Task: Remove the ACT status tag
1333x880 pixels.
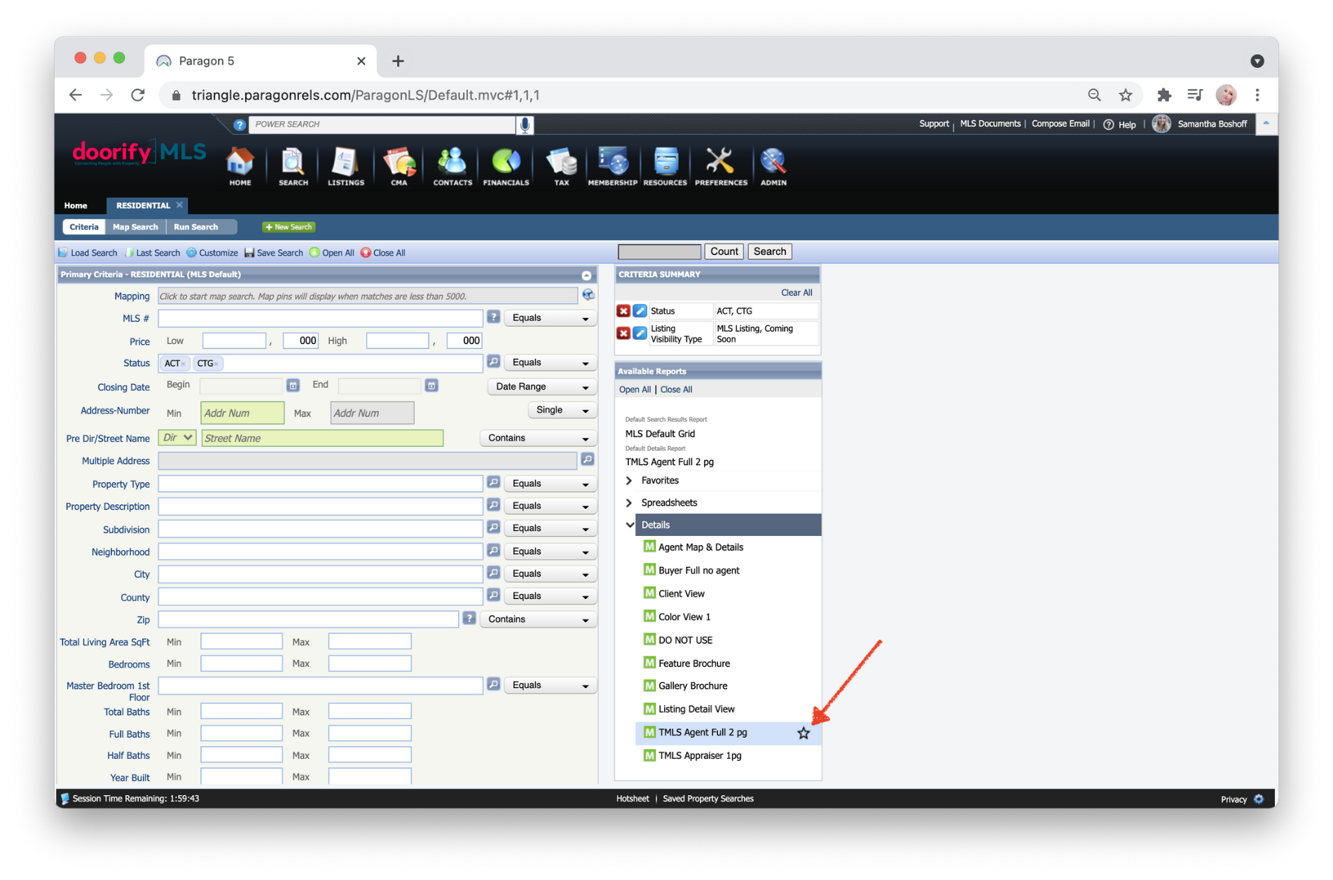Action: (x=184, y=364)
